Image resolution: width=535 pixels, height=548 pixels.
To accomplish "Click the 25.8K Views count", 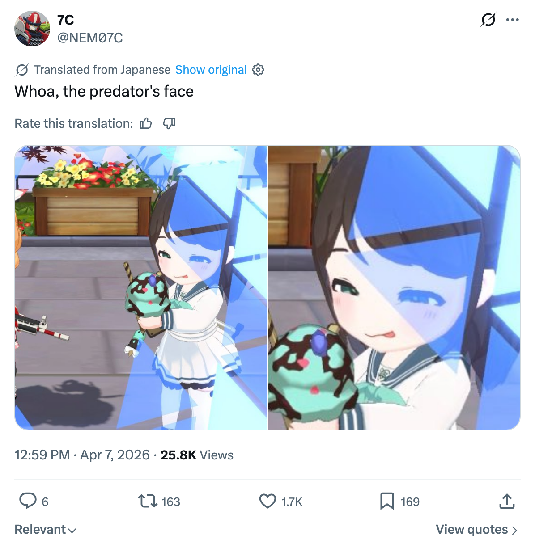I will [197, 455].
